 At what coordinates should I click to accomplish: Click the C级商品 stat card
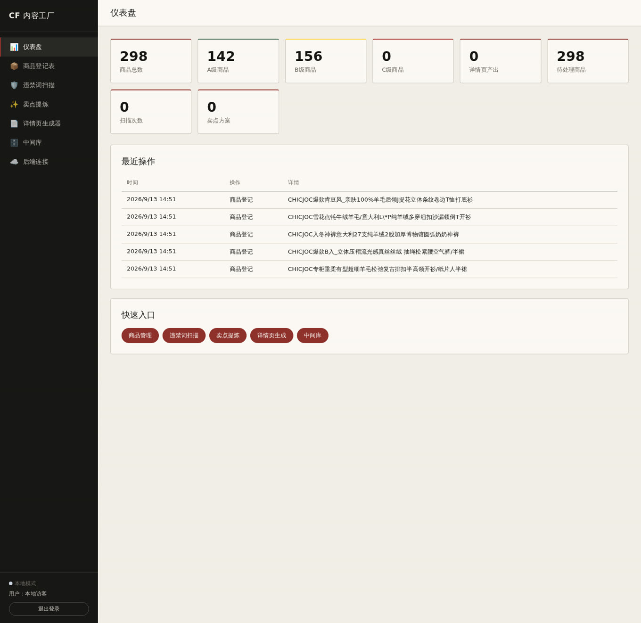point(413,61)
